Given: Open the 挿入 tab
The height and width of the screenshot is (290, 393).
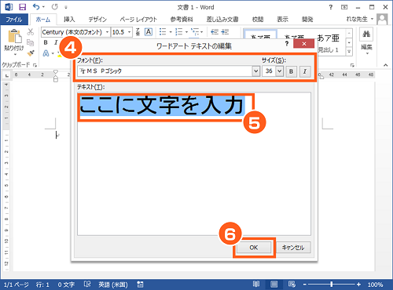Looking at the screenshot, I should tap(69, 20).
